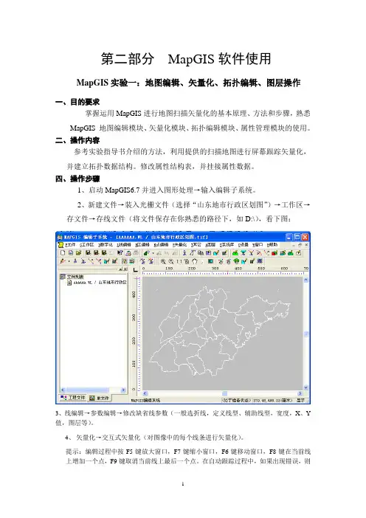Click the Zoom out magnifier icon

[x=170, y=261]
